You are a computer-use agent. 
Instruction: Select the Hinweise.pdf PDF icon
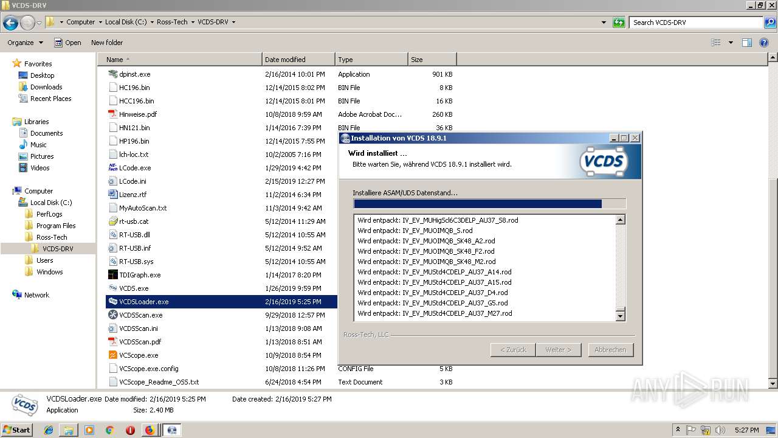point(112,114)
